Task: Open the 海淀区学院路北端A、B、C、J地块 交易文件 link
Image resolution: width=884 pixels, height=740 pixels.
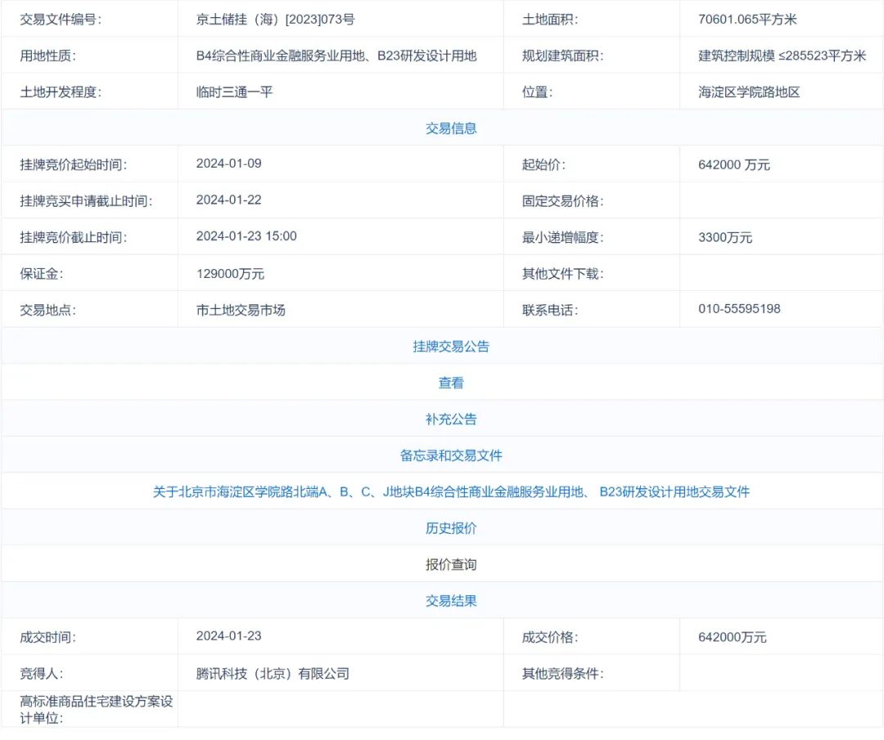Action: (451, 492)
